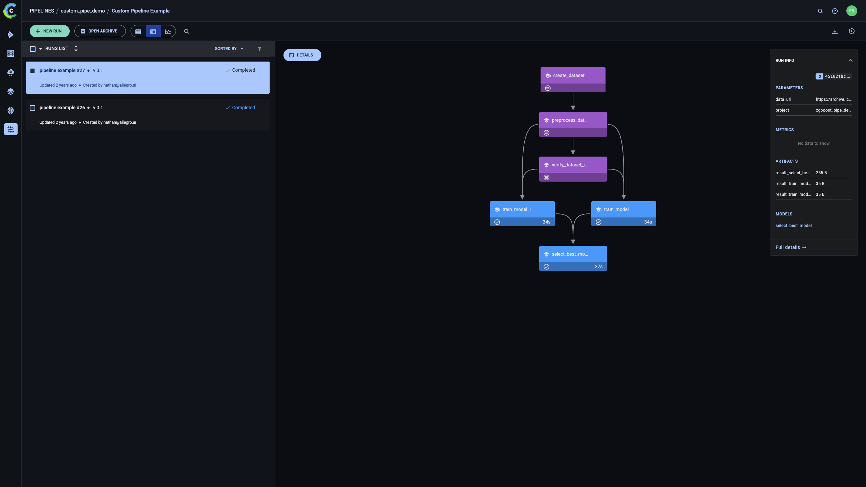Open the SORTED BY dropdown
The width and height of the screenshot is (866, 487).
click(x=229, y=49)
